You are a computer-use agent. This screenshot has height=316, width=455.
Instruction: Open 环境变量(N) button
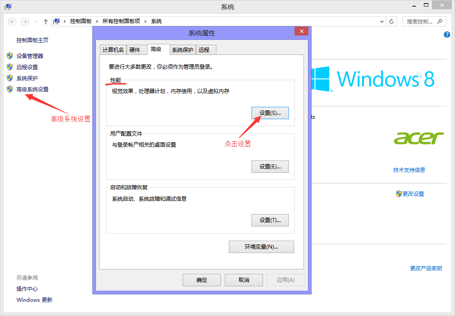[x=261, y=247]
